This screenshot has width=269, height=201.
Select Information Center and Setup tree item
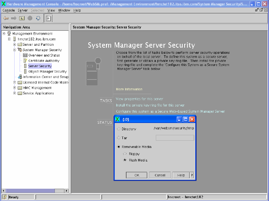click(x=46, y=77)
